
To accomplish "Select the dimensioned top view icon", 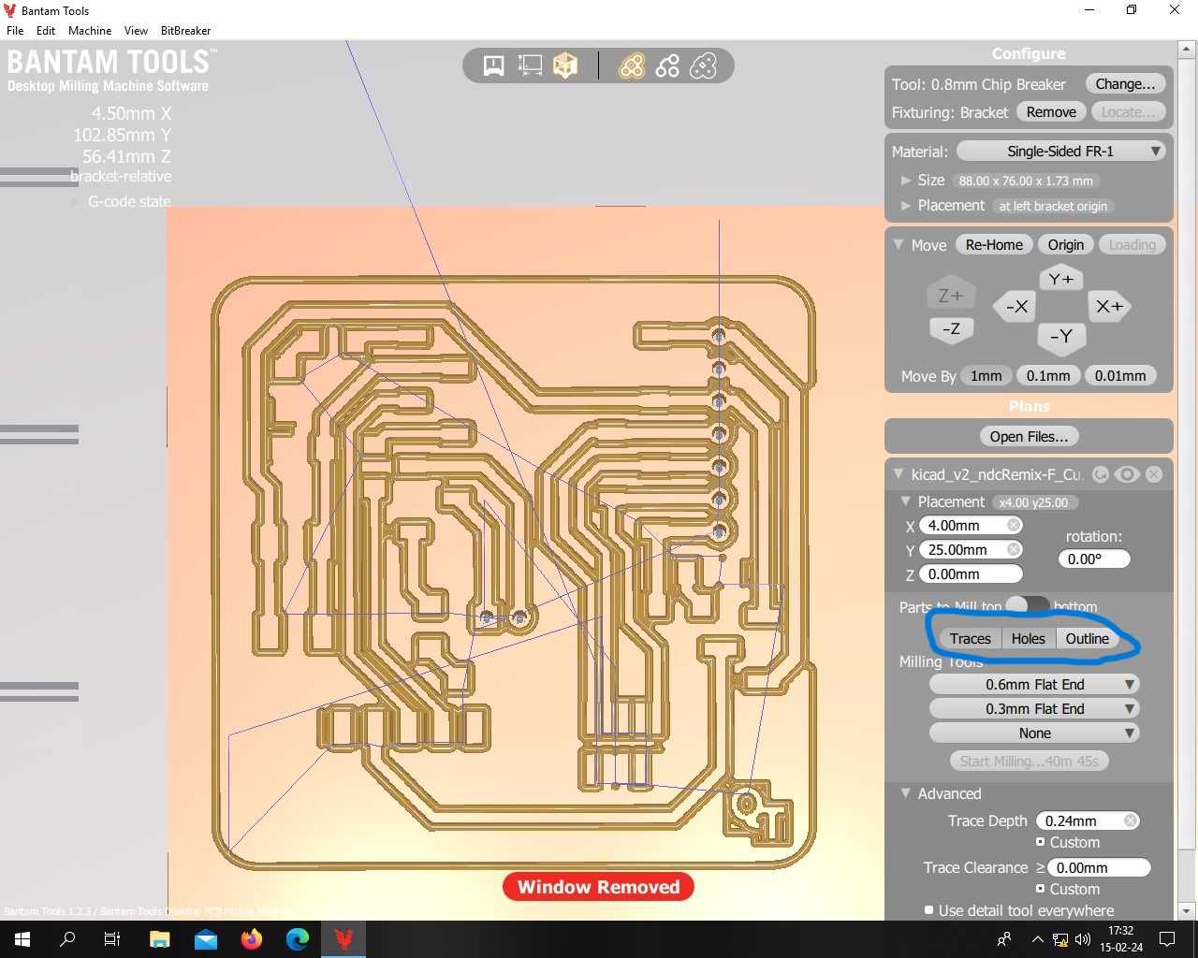I will [x=530, y=65].
